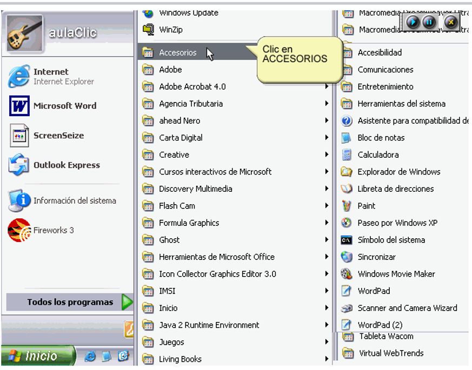Launch Paint icon
Image resolution: width=472 pixels, height=370 pixels.
(x=347, y=206)
